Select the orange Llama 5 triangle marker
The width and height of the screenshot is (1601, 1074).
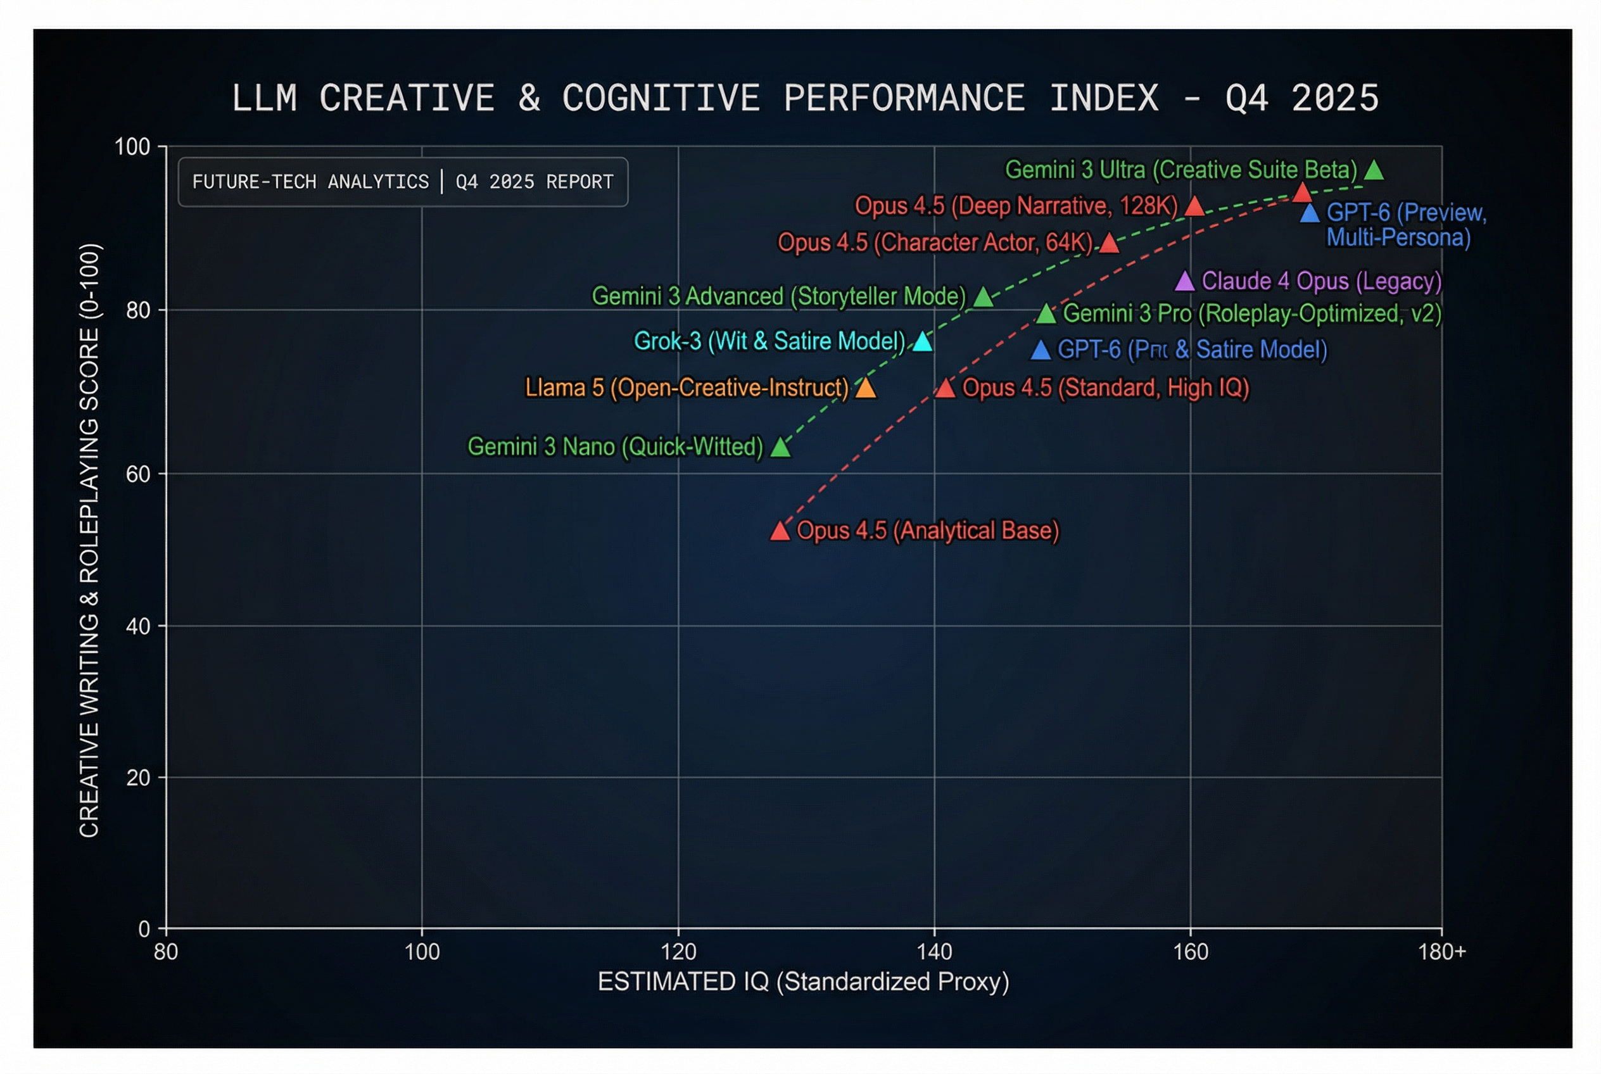(x=865, y=388)
